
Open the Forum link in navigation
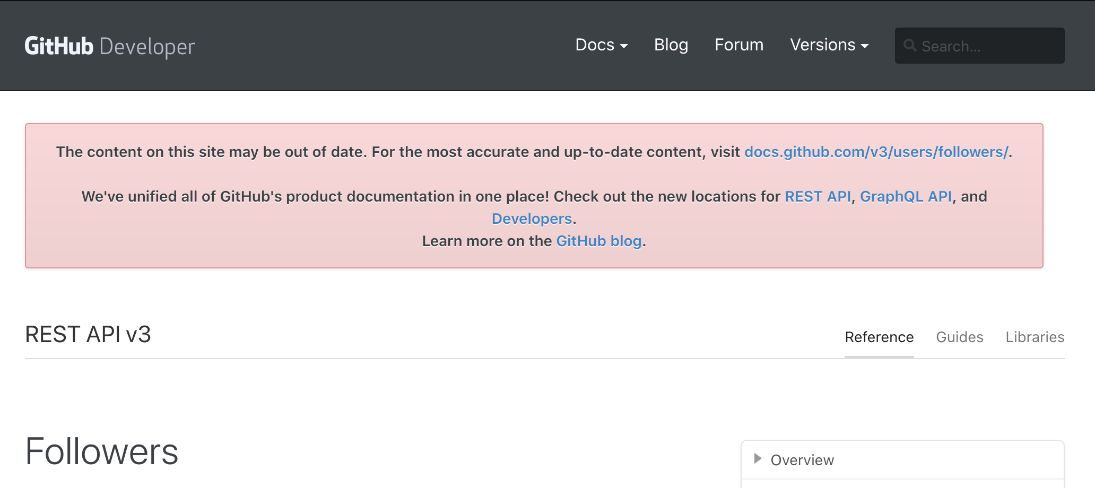[x=739, y=45]
